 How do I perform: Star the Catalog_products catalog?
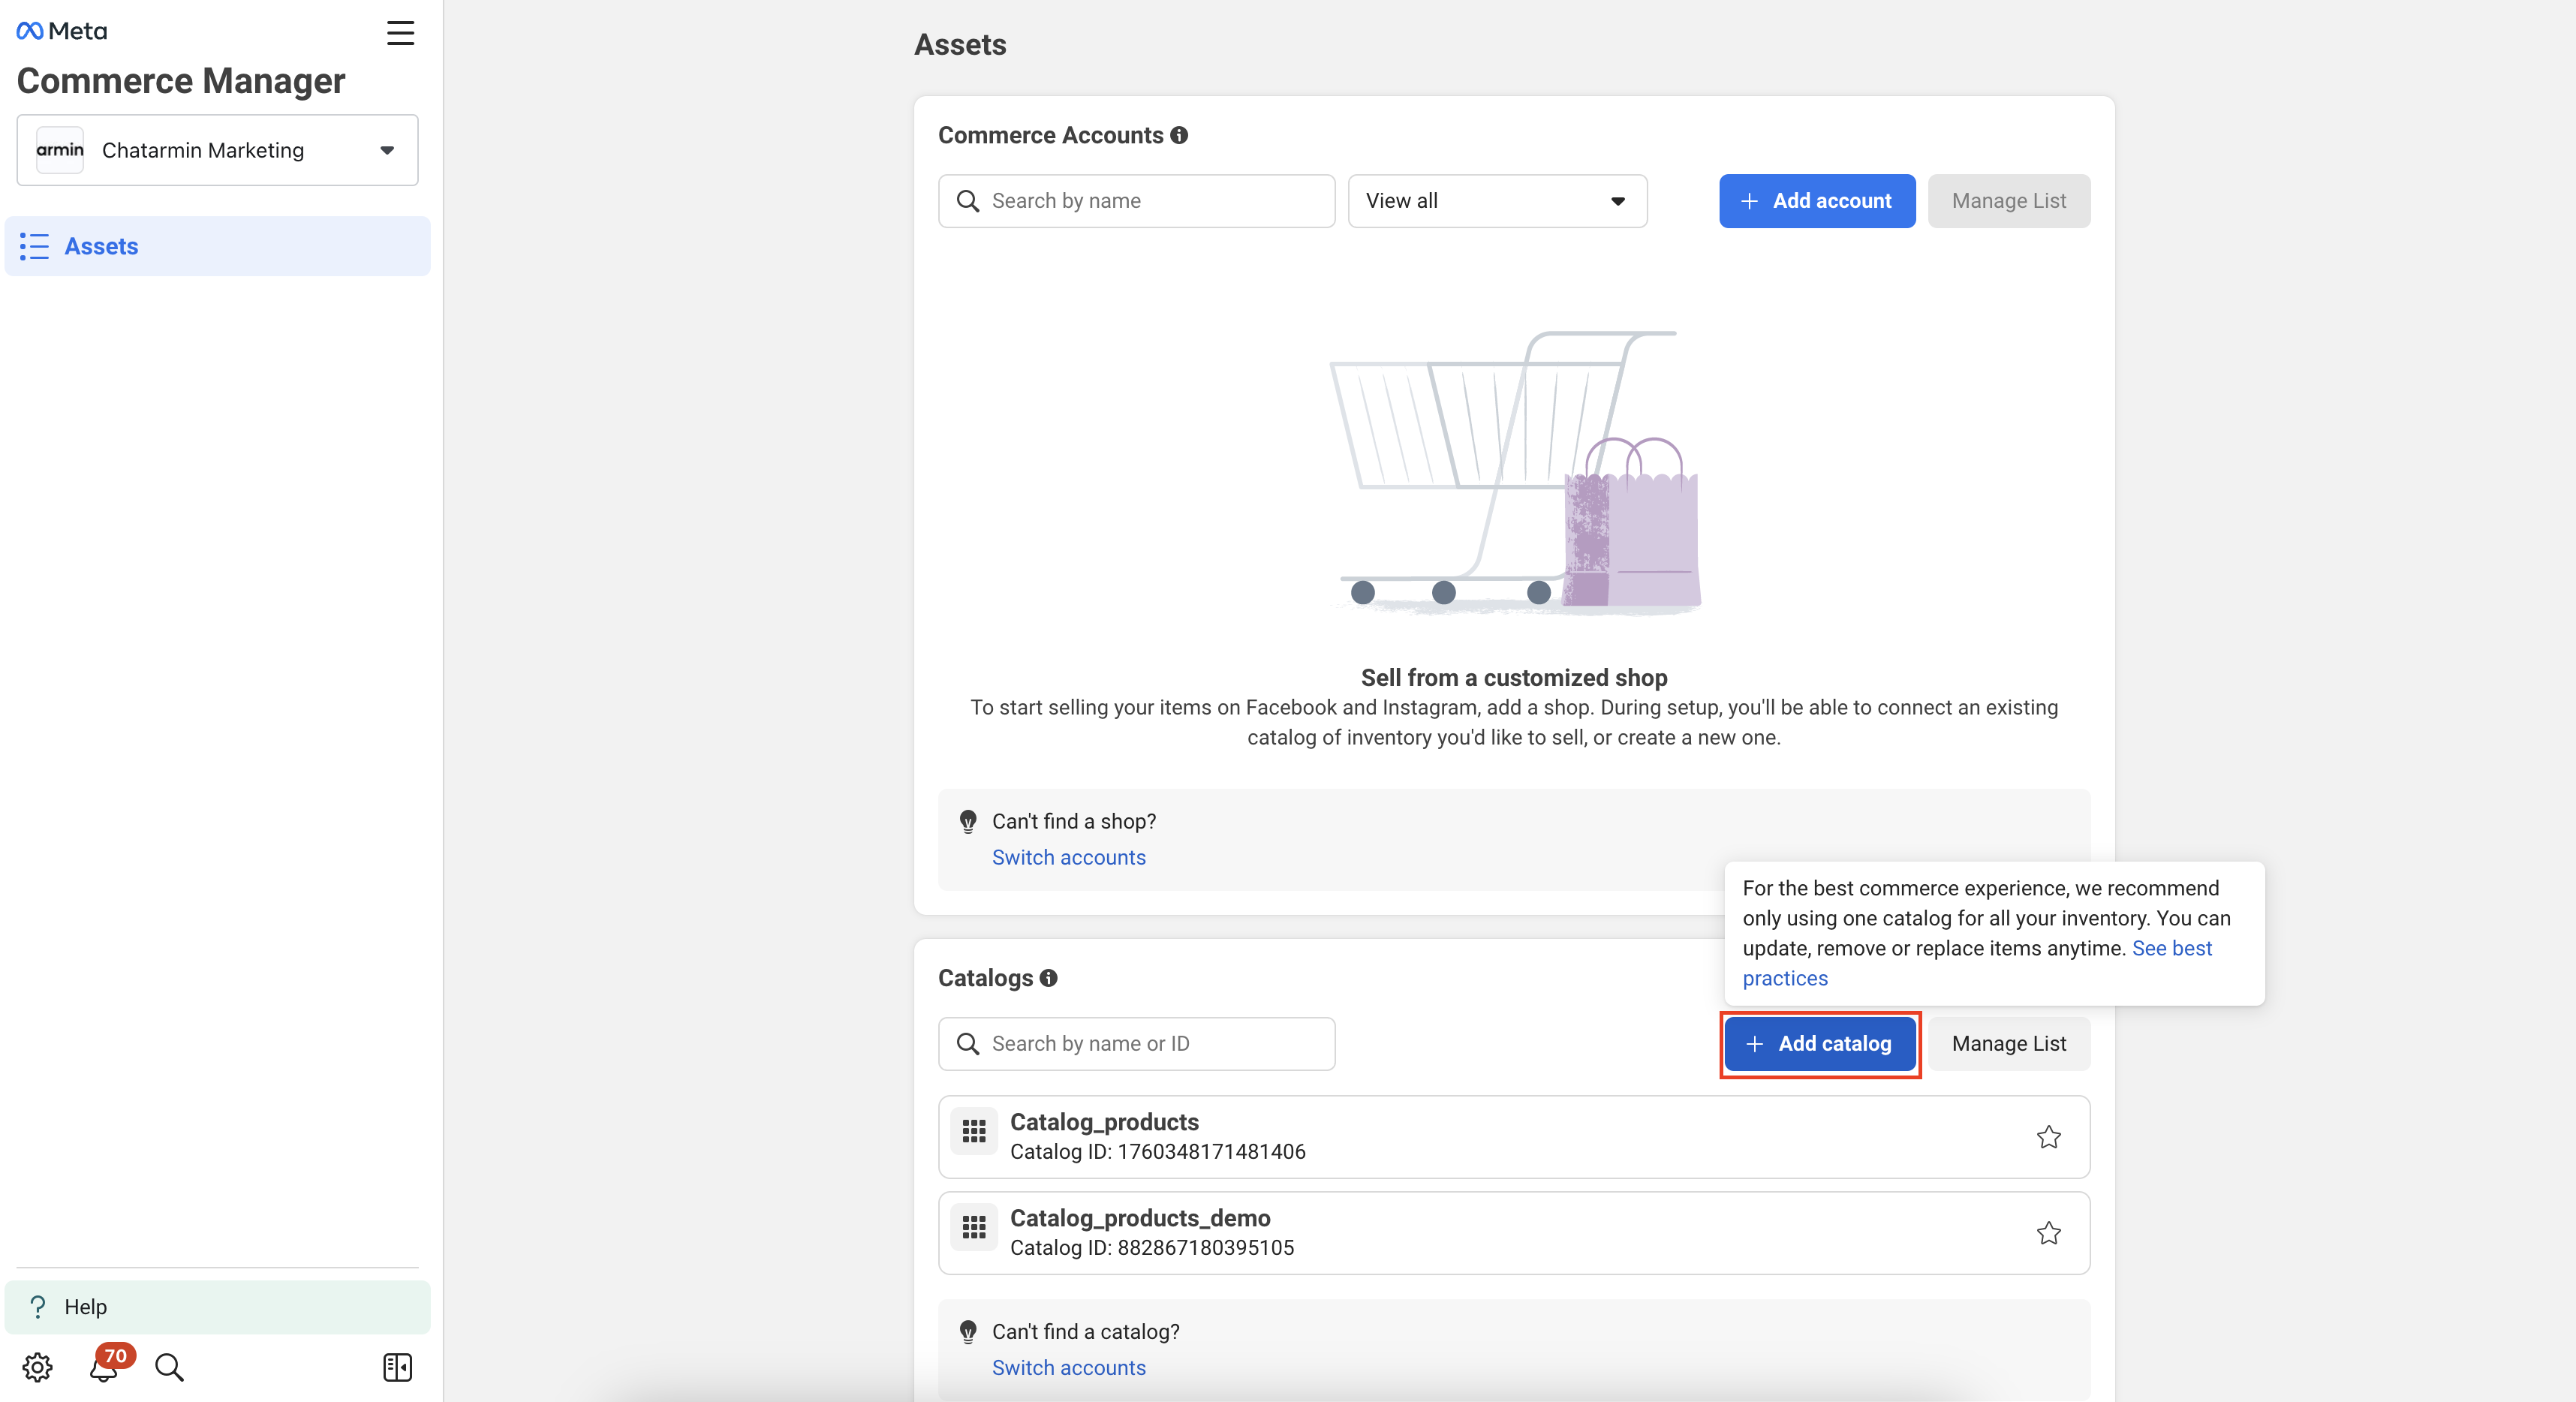click(x=2048, y=1136)
